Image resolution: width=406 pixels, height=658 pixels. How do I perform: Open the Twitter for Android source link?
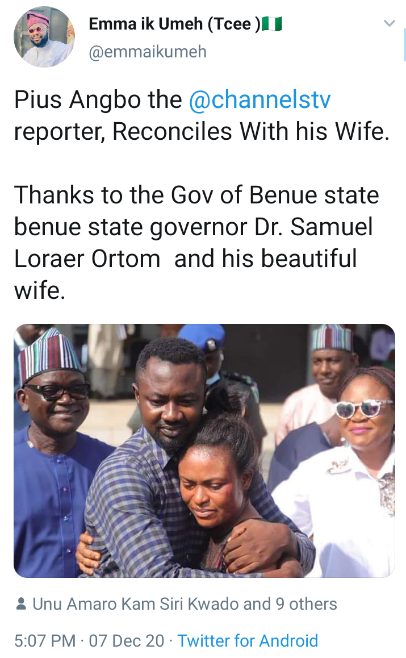[248, 641]
